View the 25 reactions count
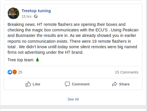Image resolution: width=147 pixels, height=111 pixels. pos(20,72)
